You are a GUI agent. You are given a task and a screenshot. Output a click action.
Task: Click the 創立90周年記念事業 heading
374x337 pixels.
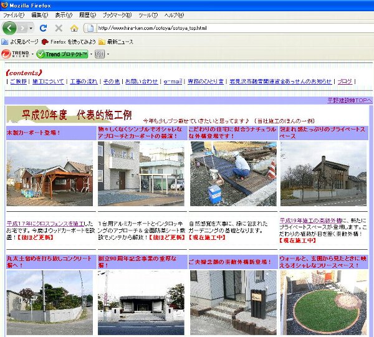point(137,262)
